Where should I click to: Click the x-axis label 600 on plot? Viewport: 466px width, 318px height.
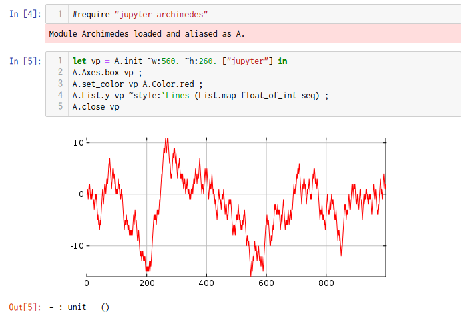[266, 283]
